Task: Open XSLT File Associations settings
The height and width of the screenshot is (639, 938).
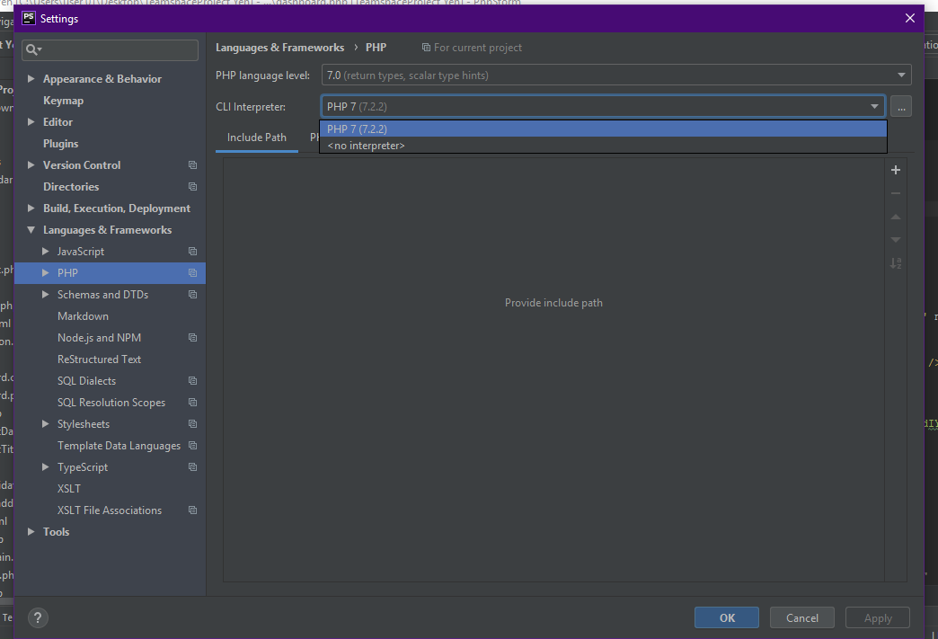Action: [110, 510]
